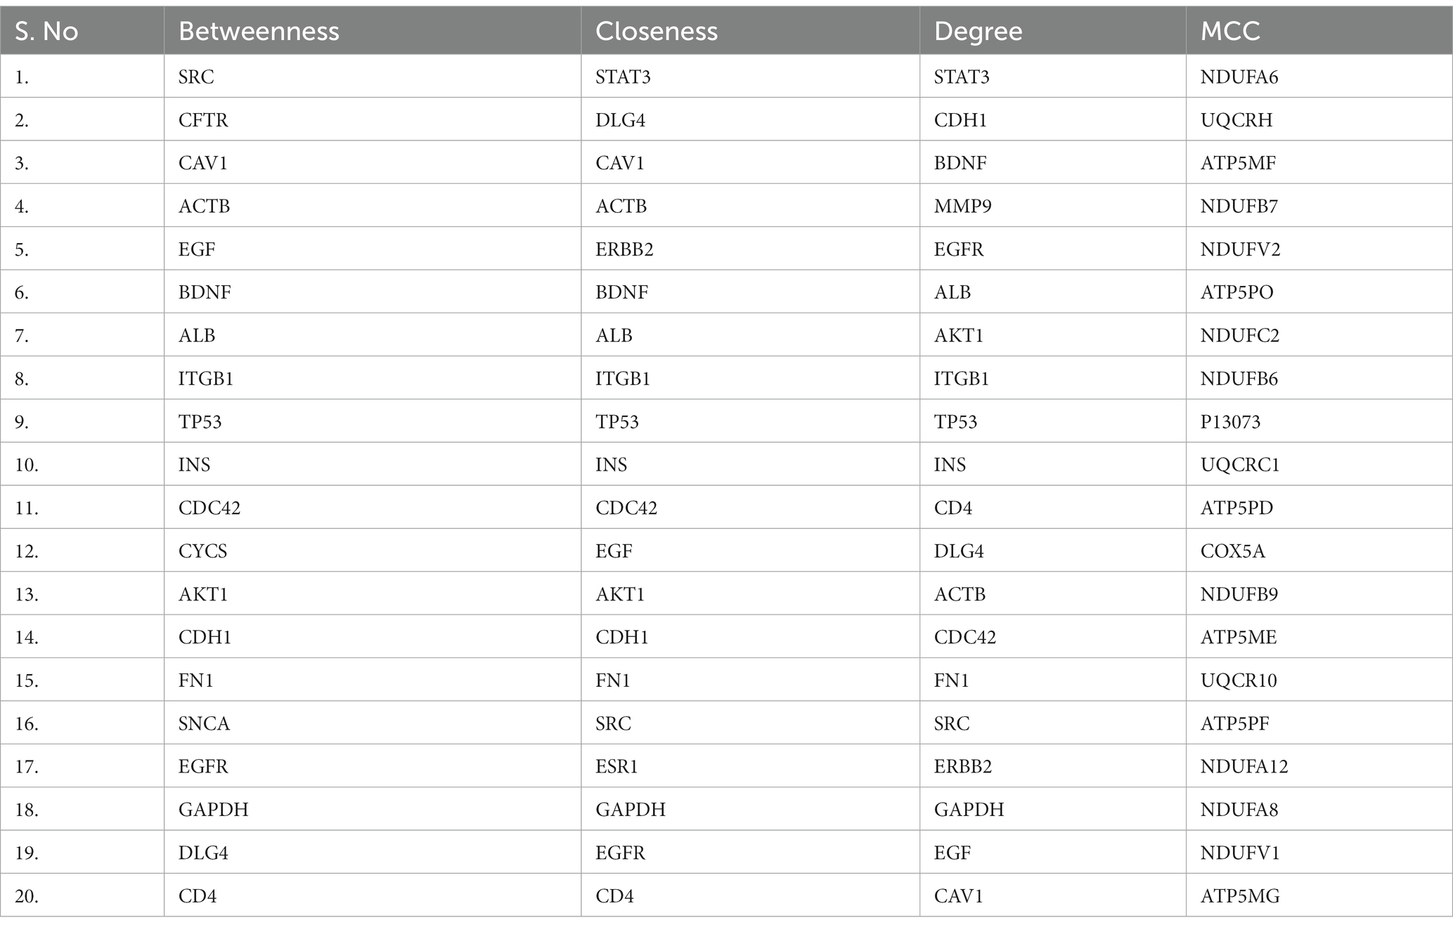Image resolution: width=1453 pixels, height=927 pixels.
Task: Click the P13073 cell in MCC column
Action: click(x=1319, y=421)
